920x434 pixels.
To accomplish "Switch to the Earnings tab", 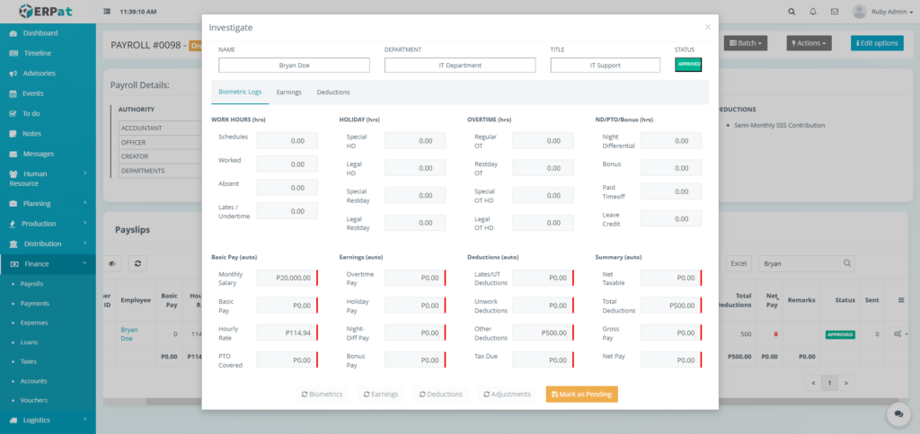I will (x=288, y=92).
